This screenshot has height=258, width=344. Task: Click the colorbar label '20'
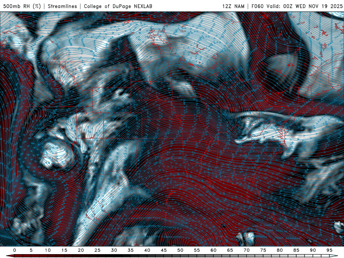click(x=81, y=250)
